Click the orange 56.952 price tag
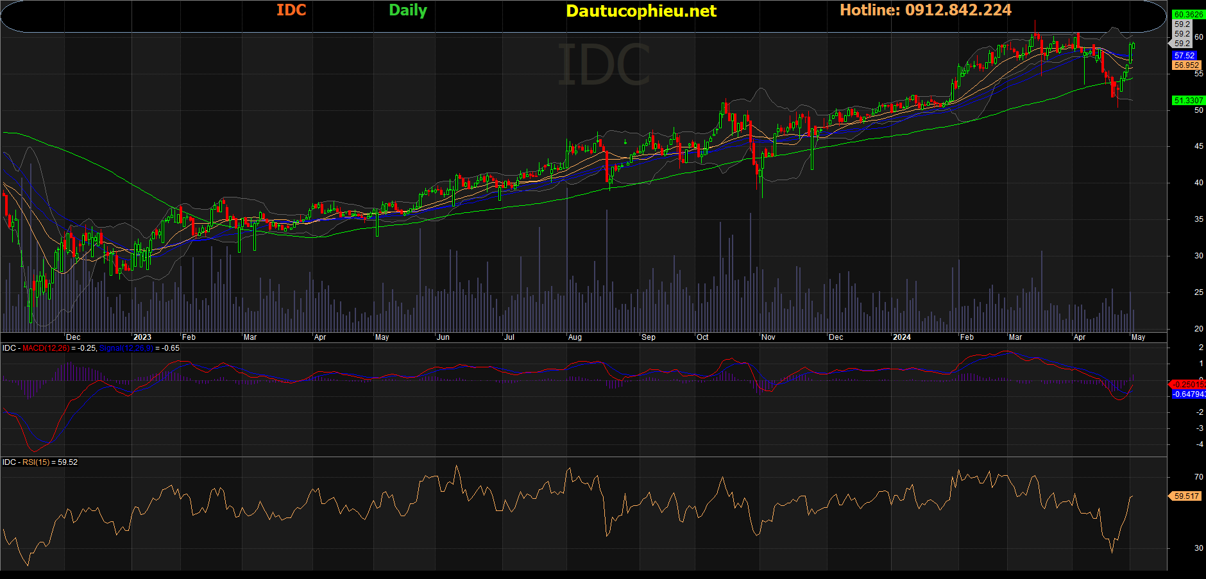The width and height of the screenshot is (1206, 579). click(x=1187, y=65)
